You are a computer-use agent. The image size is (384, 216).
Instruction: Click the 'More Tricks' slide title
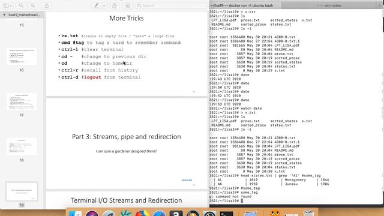(x=127, y=18)
